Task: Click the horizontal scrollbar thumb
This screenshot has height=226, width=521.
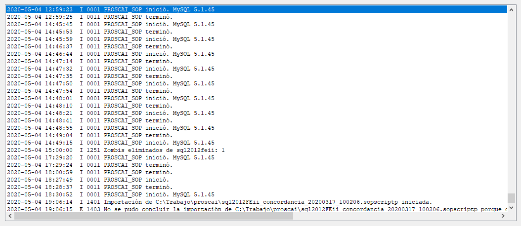Action: pos(154,216)
